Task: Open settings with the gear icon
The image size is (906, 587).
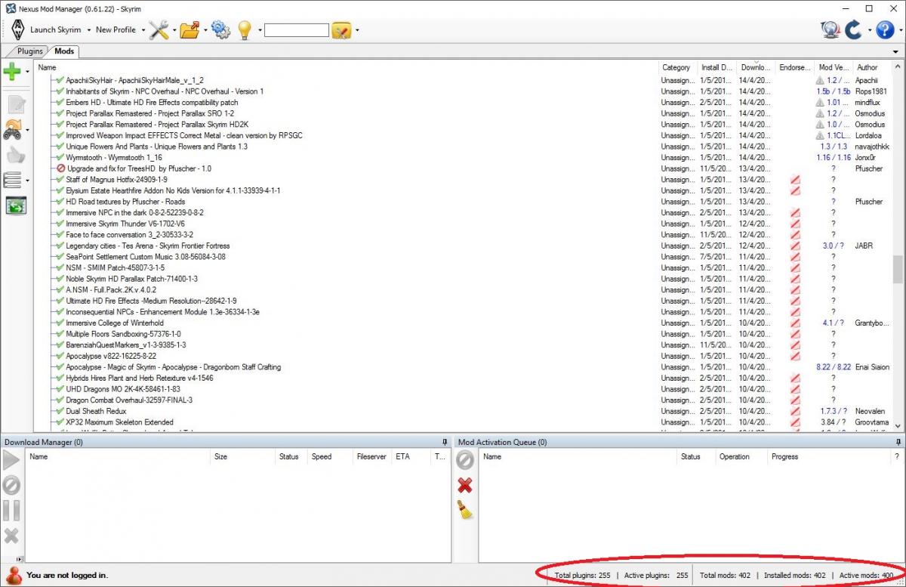Action: click(220, 29)
